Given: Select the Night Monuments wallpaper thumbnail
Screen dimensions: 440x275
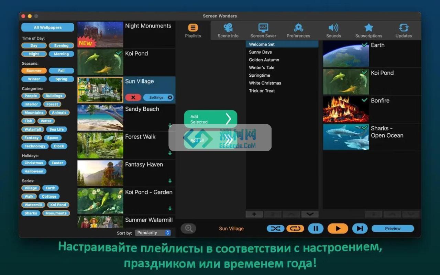Looking at the screenshot, I should 100,34.
